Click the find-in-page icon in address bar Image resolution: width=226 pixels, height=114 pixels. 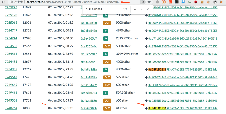tap(143, 2)
